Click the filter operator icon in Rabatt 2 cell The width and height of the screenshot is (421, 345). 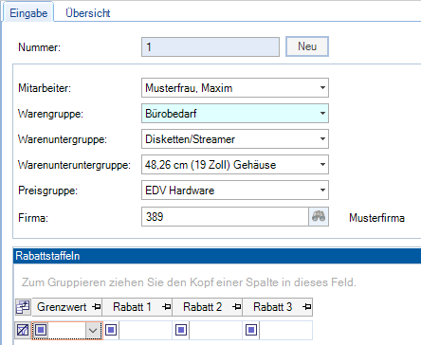click(181, 331)
